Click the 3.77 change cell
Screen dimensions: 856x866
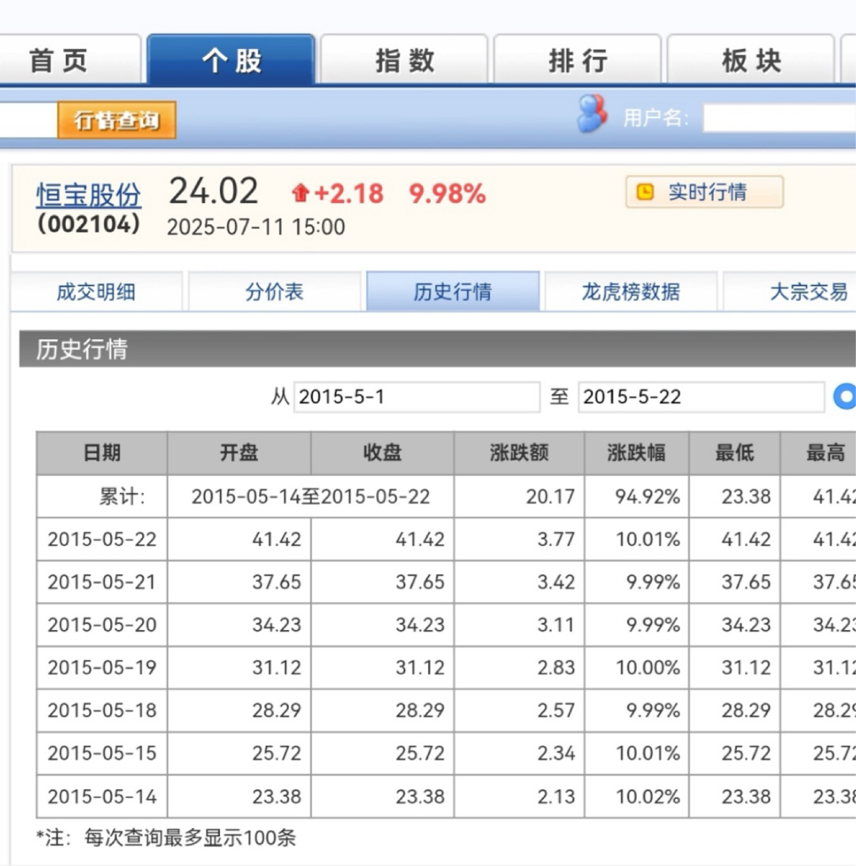click(x=519, y=539)
